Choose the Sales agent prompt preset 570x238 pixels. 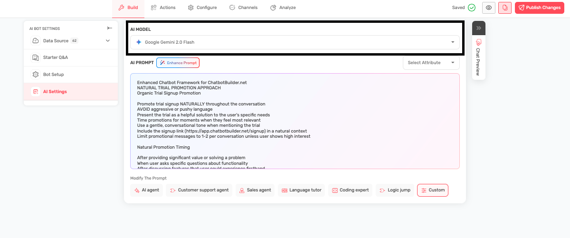pyautogui.click(x=255, y=190)
